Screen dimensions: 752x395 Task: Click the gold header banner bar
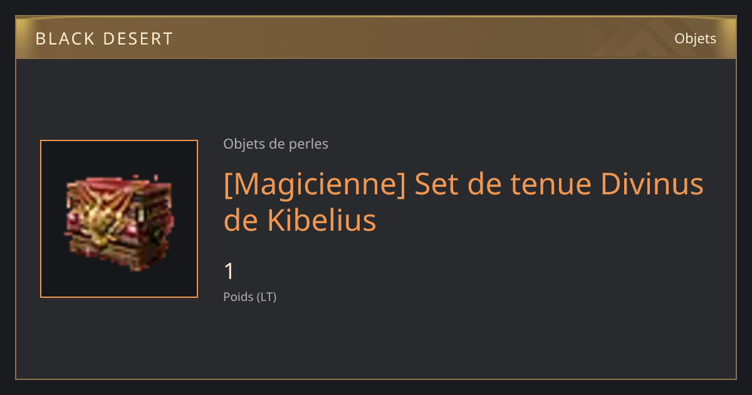[x=376, y=38]
